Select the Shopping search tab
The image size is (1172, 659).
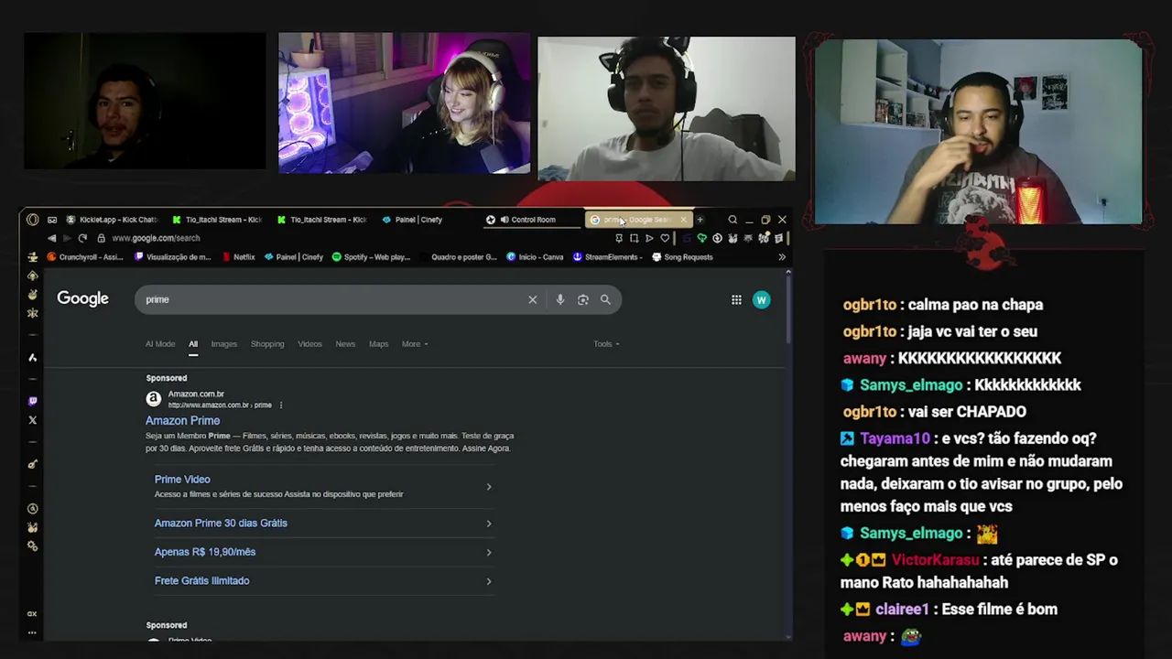(267, 344)
